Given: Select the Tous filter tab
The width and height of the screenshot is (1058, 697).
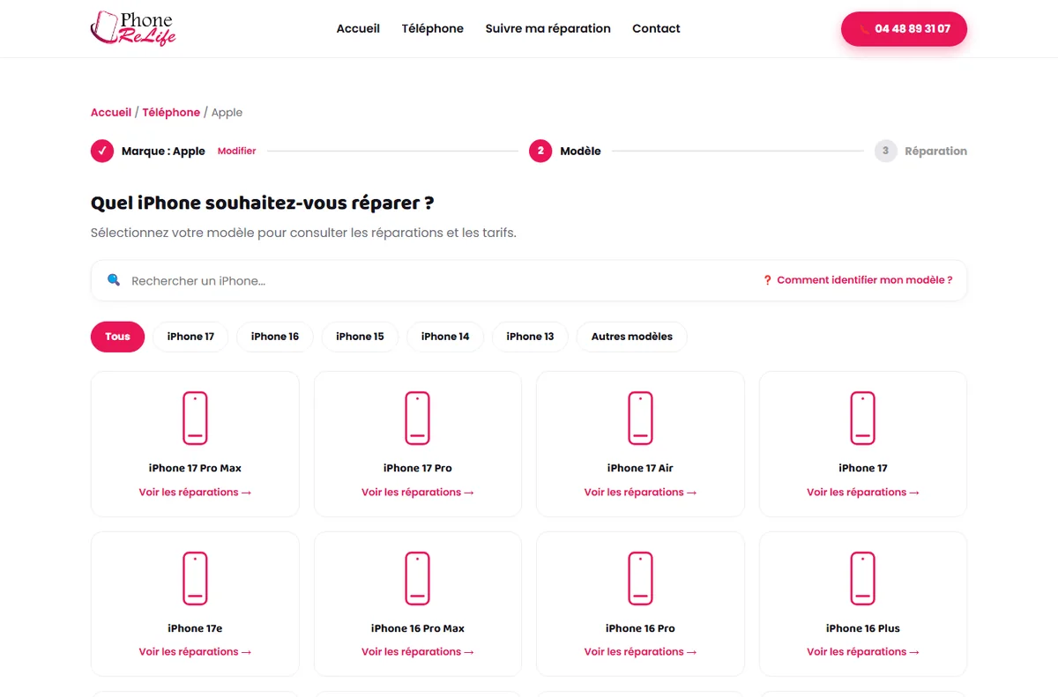Looking at the screenshot, I should pos(117,337).
